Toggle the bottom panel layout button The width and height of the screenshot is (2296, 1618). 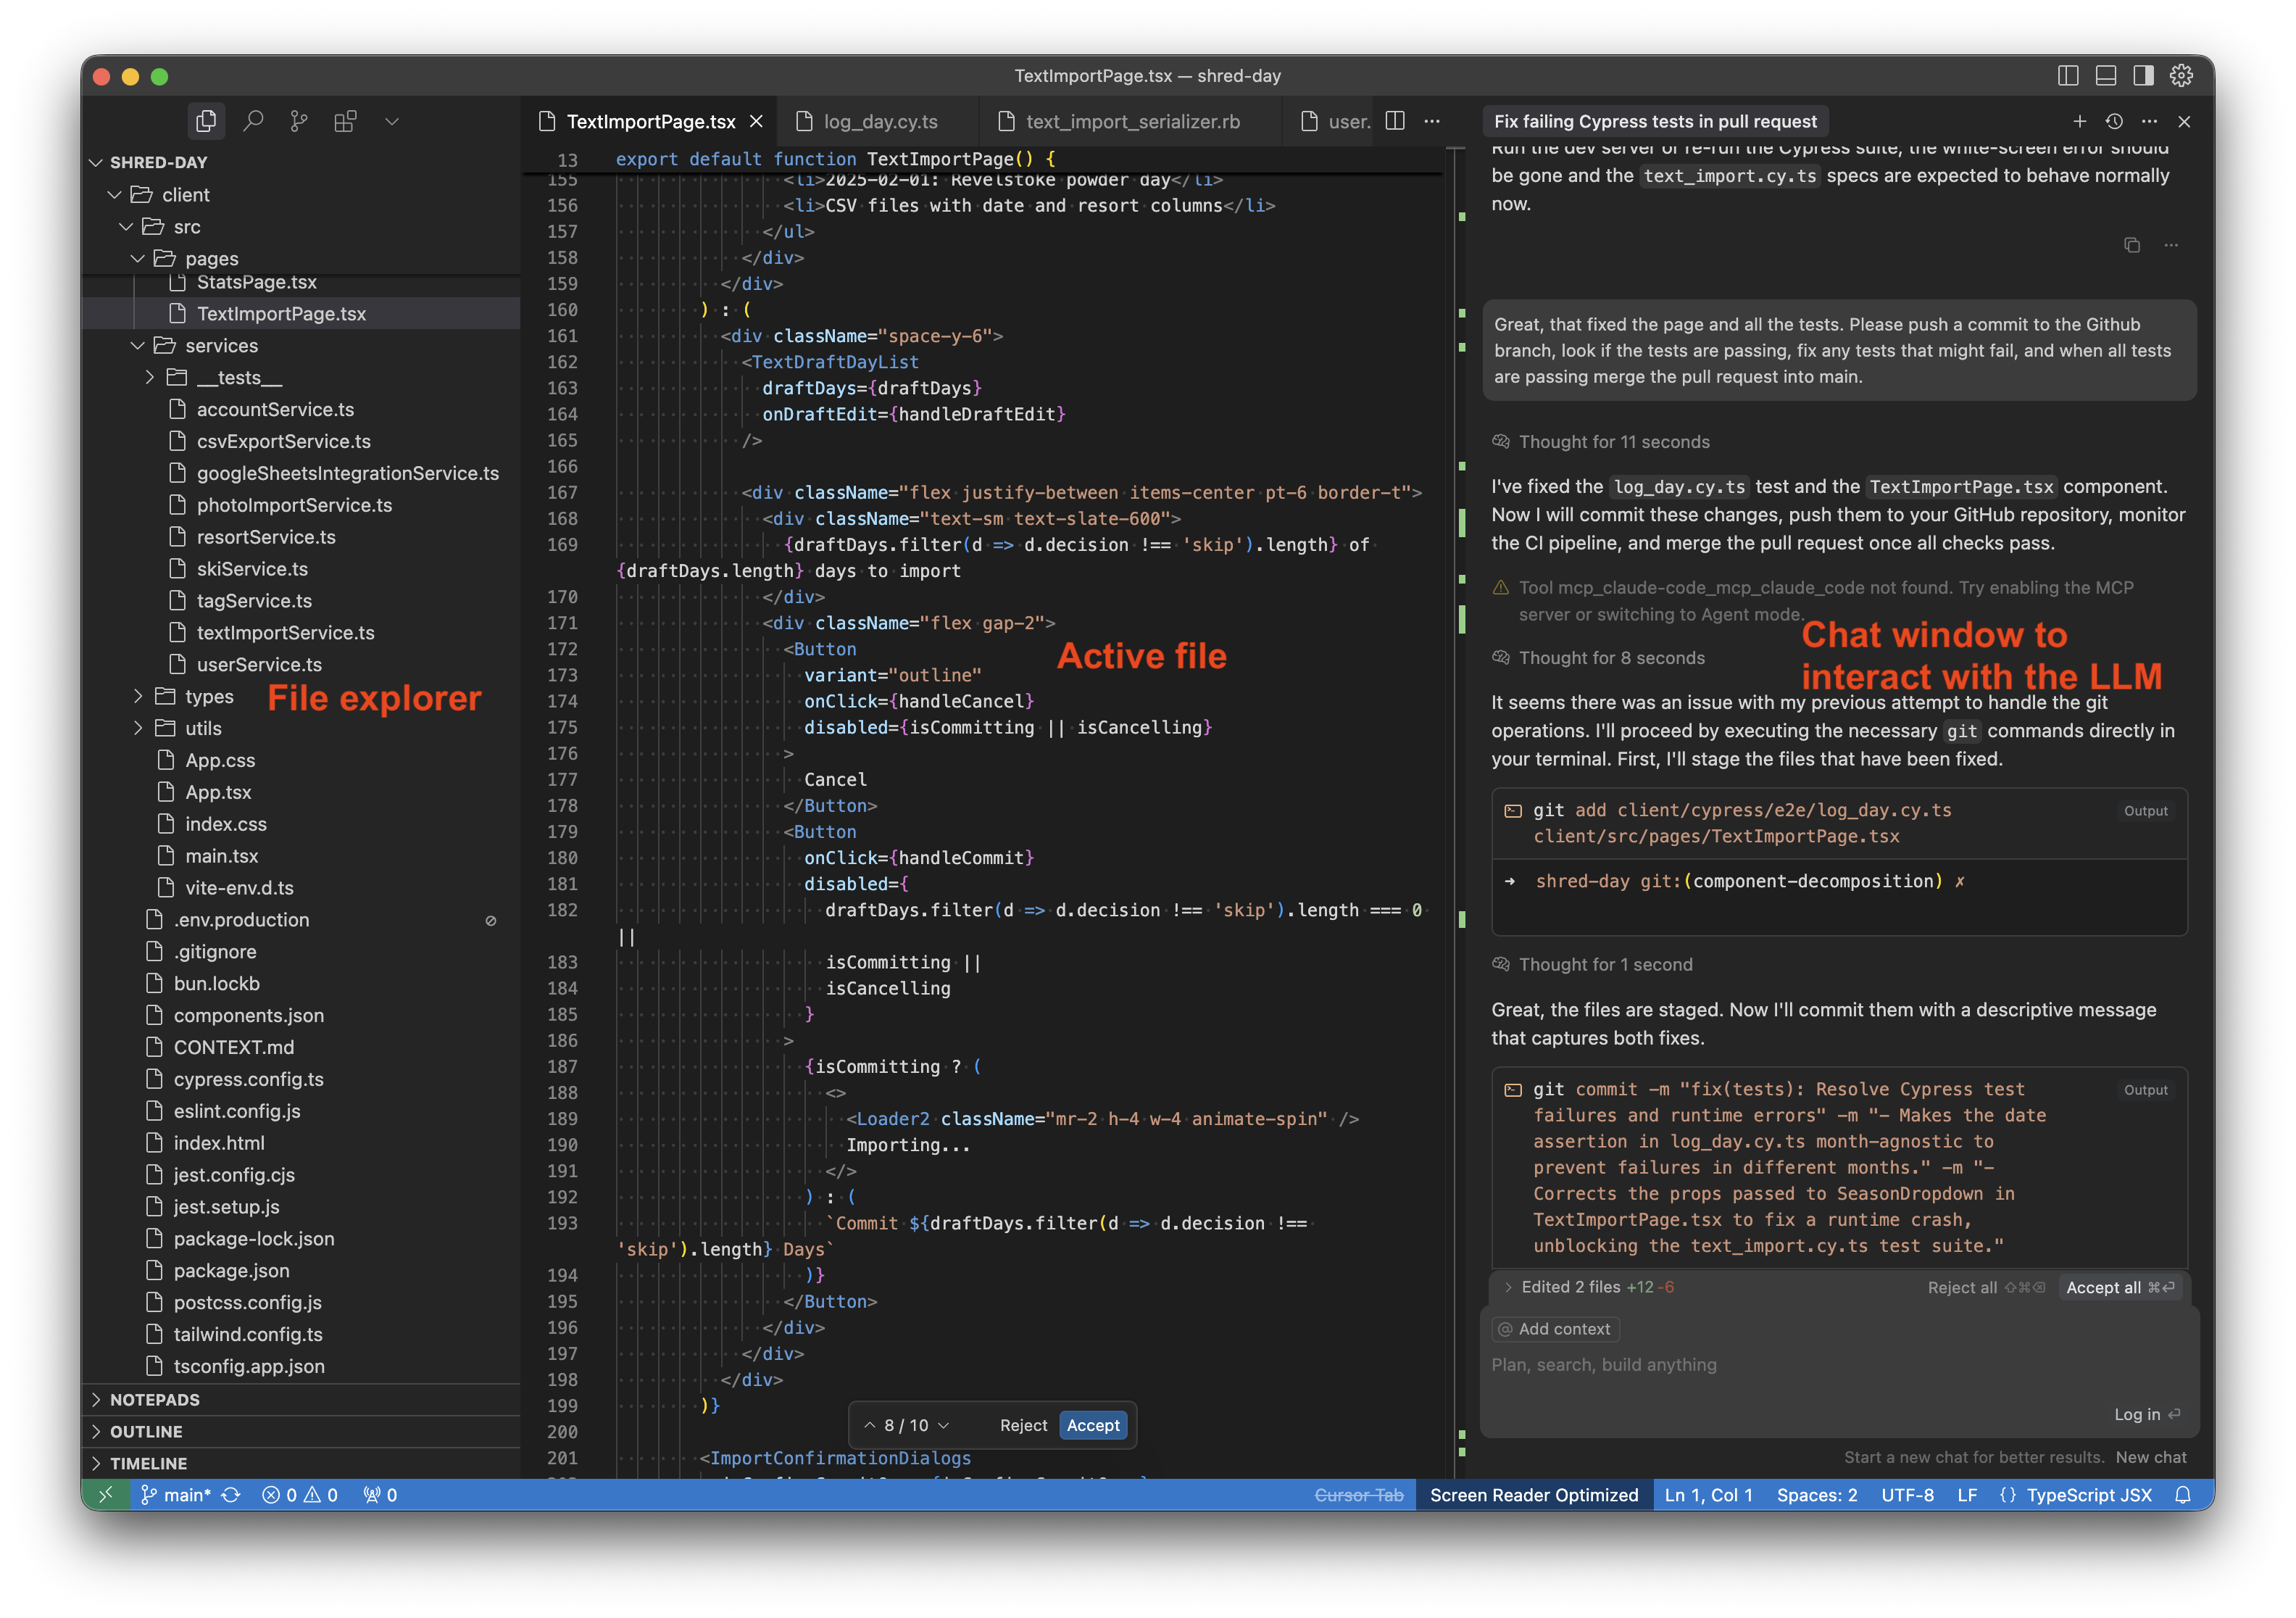[x=2106, y=76]
